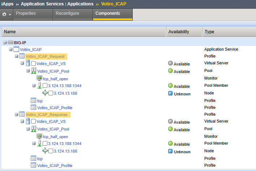
Task: Open Votiro_ICAP_Profile under Votiro_ICAP_Request
Action: (x=55, y=108)
